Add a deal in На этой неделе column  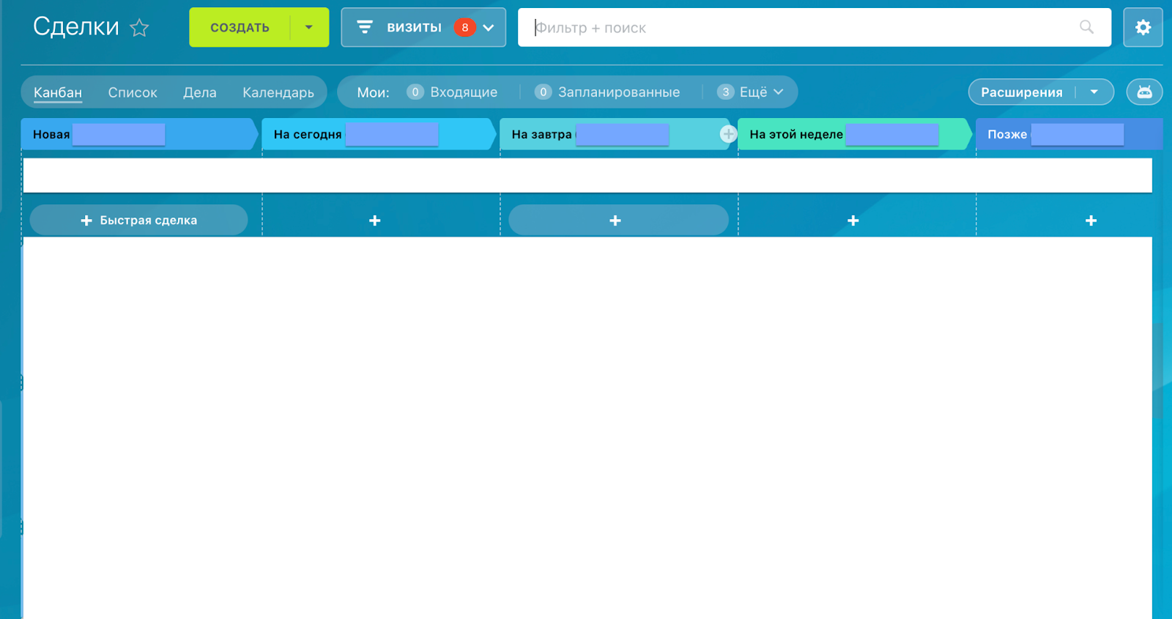853,220
